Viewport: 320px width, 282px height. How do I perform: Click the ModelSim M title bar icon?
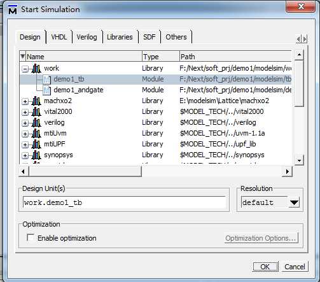coord(13,10)
